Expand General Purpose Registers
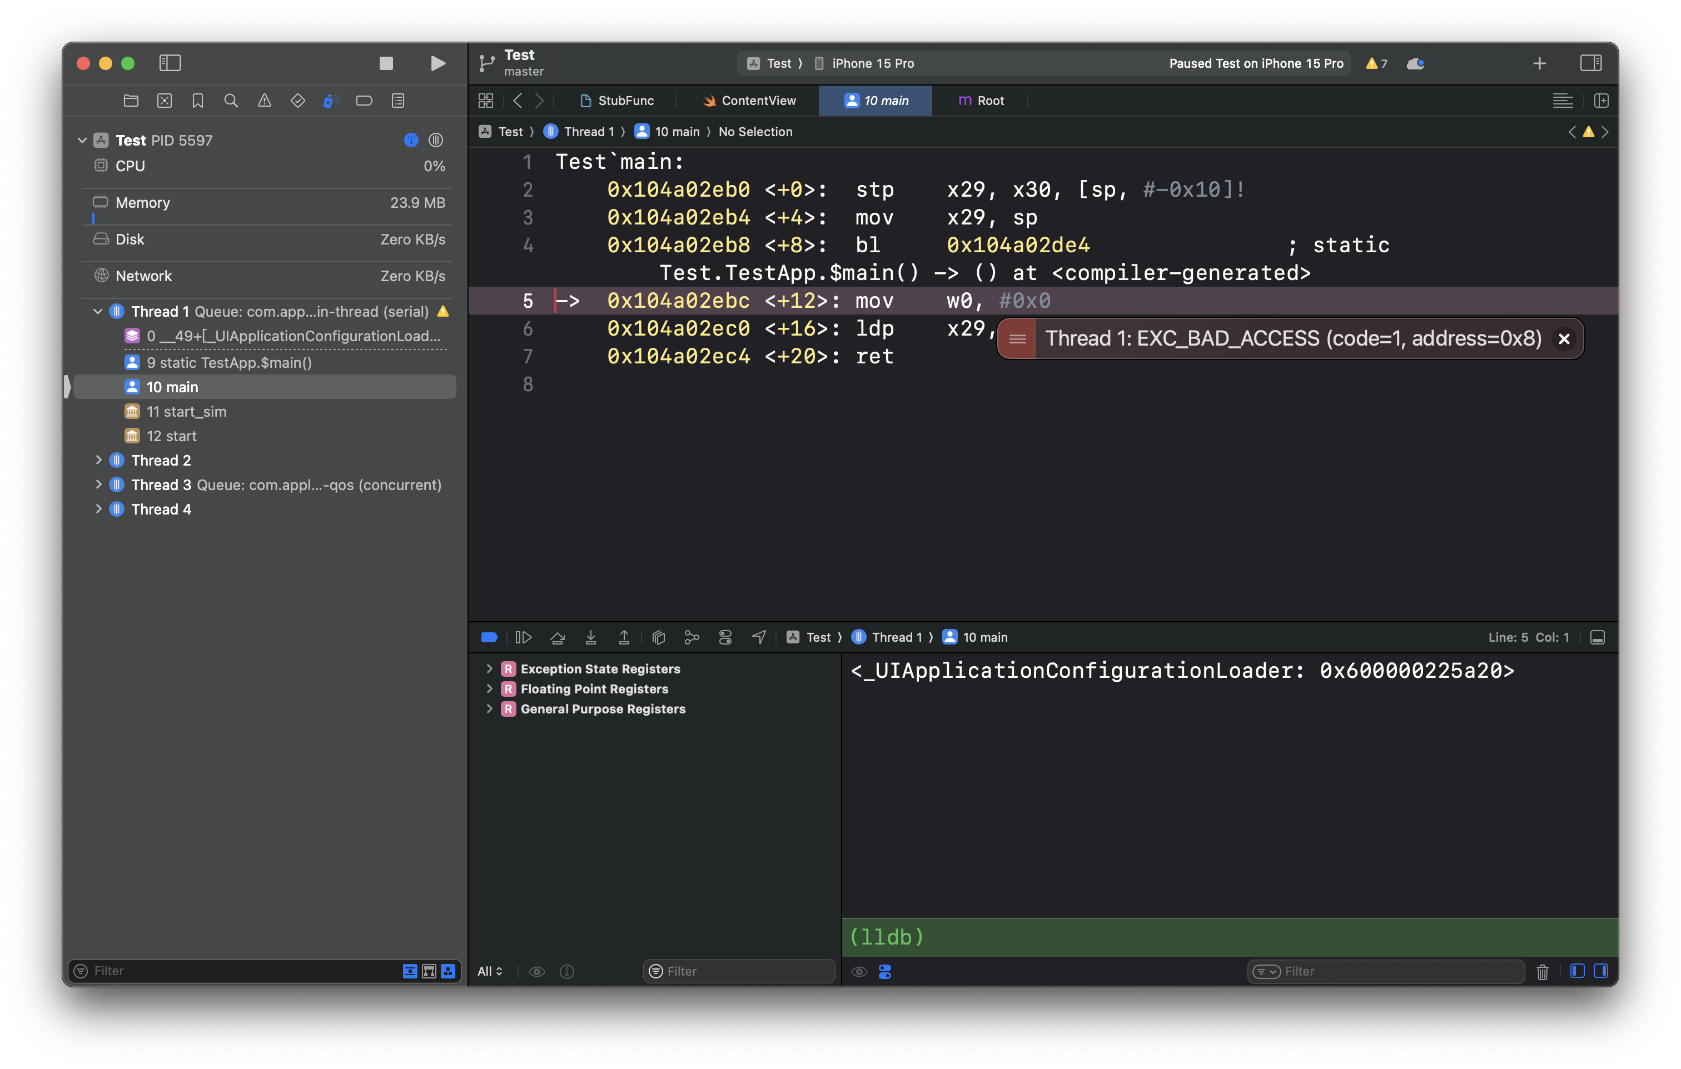Viewport: 1681px width, 1069px height. 489,709
